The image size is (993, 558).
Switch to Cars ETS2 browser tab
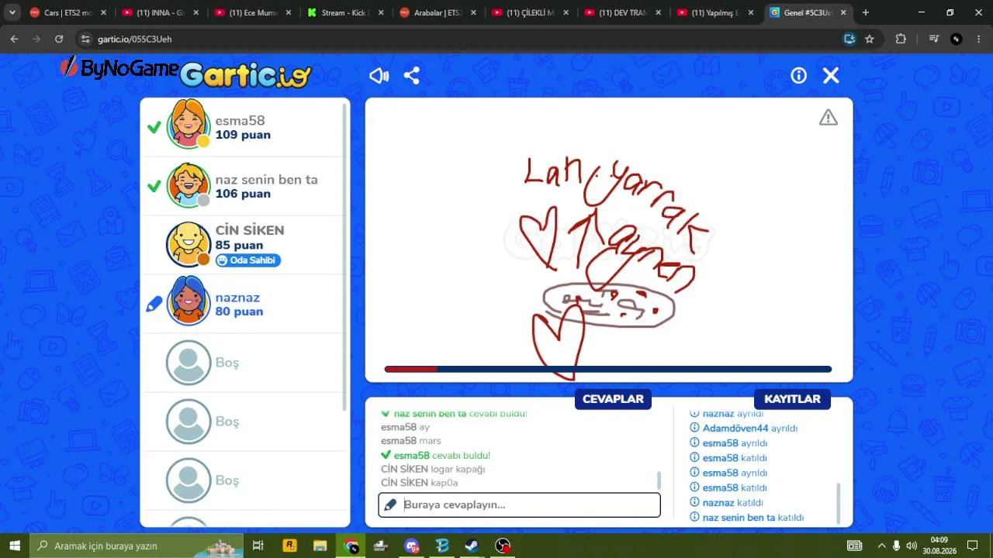pos(67,12)
